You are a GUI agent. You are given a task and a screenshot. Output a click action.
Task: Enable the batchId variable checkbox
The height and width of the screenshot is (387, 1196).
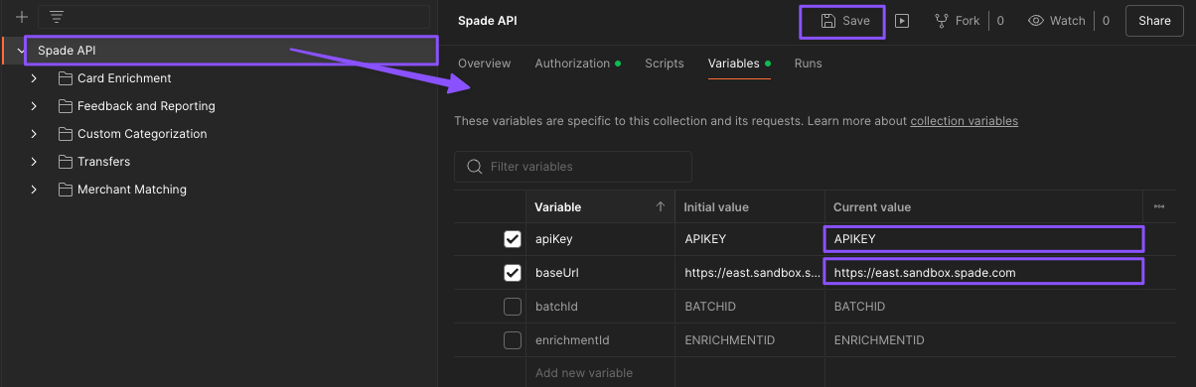[513, 307]
